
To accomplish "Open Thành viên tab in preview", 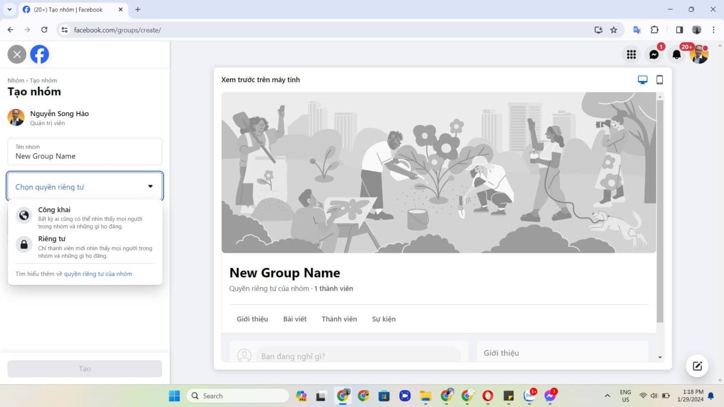I will pos(339,319).
